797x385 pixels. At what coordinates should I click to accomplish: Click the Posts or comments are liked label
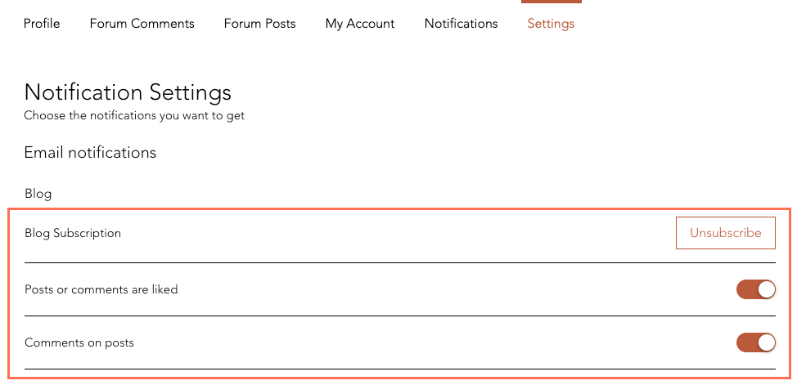(101, 289)
